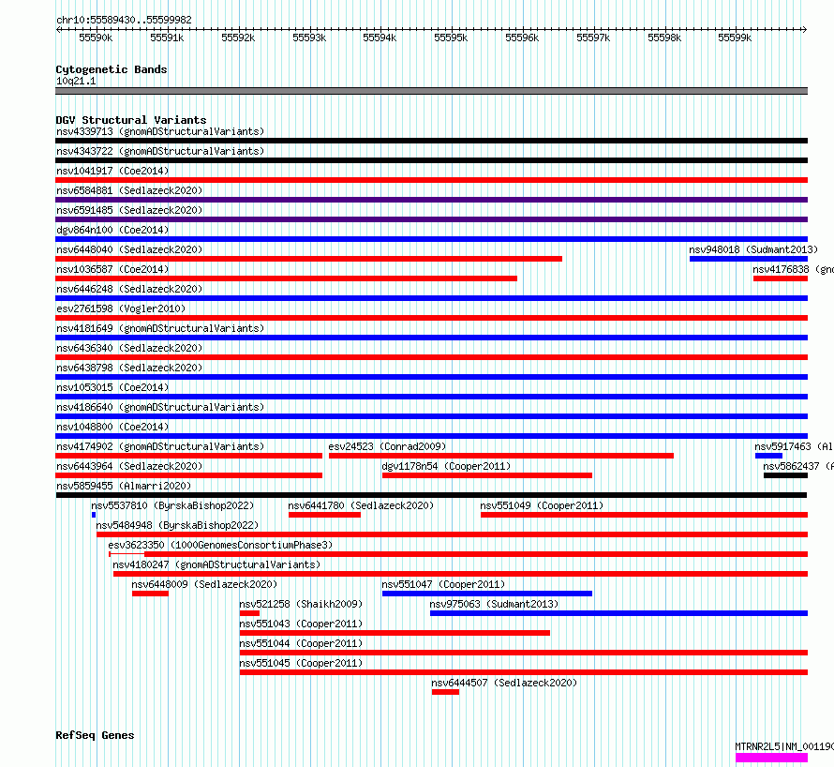The width and height of the screenshot is (834, 767).
Task: Select the nsv948018 (Sudmant2013) label
Action: click(753, 249)
